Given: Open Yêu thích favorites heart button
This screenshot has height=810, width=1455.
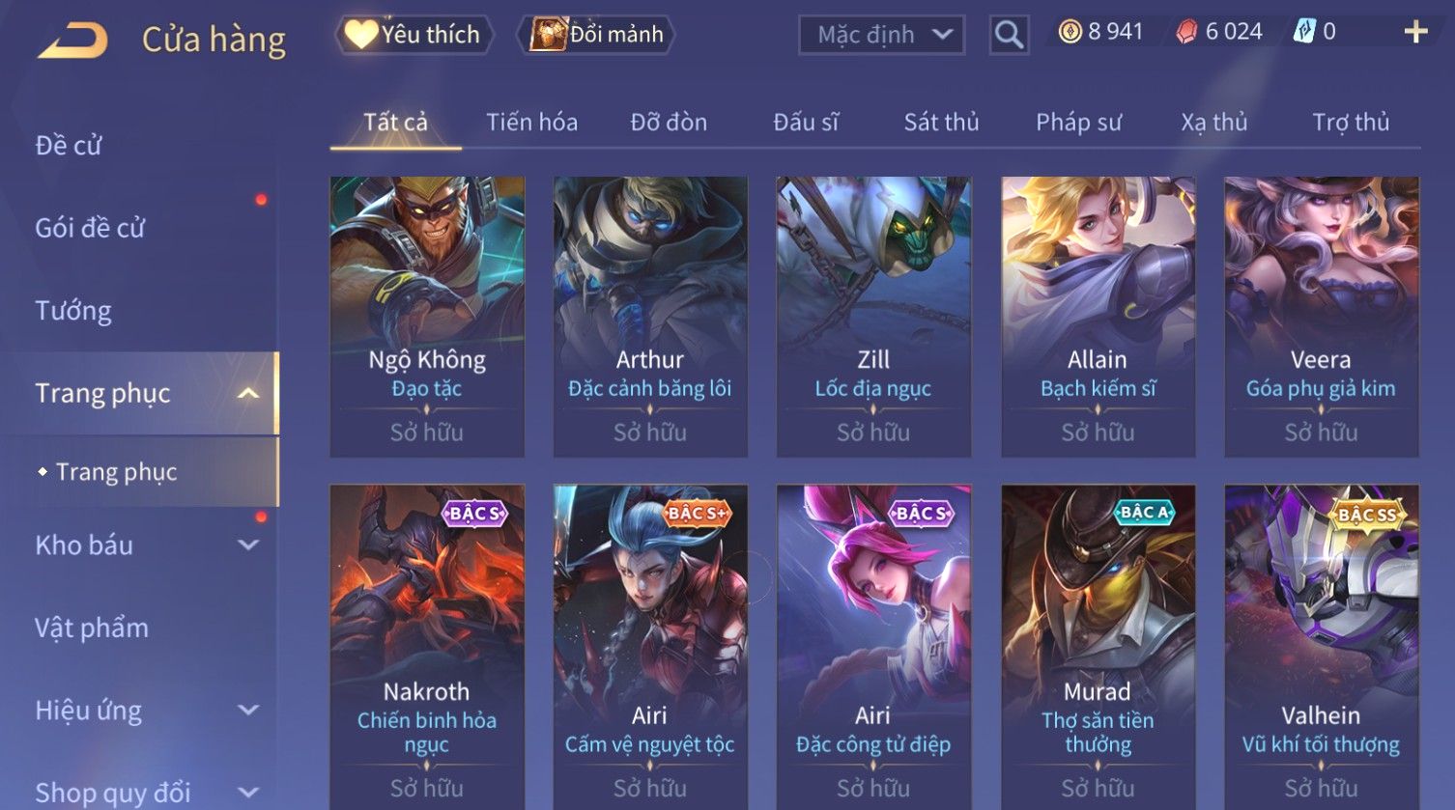Looking at the screenshot, I should pos(414,35).
